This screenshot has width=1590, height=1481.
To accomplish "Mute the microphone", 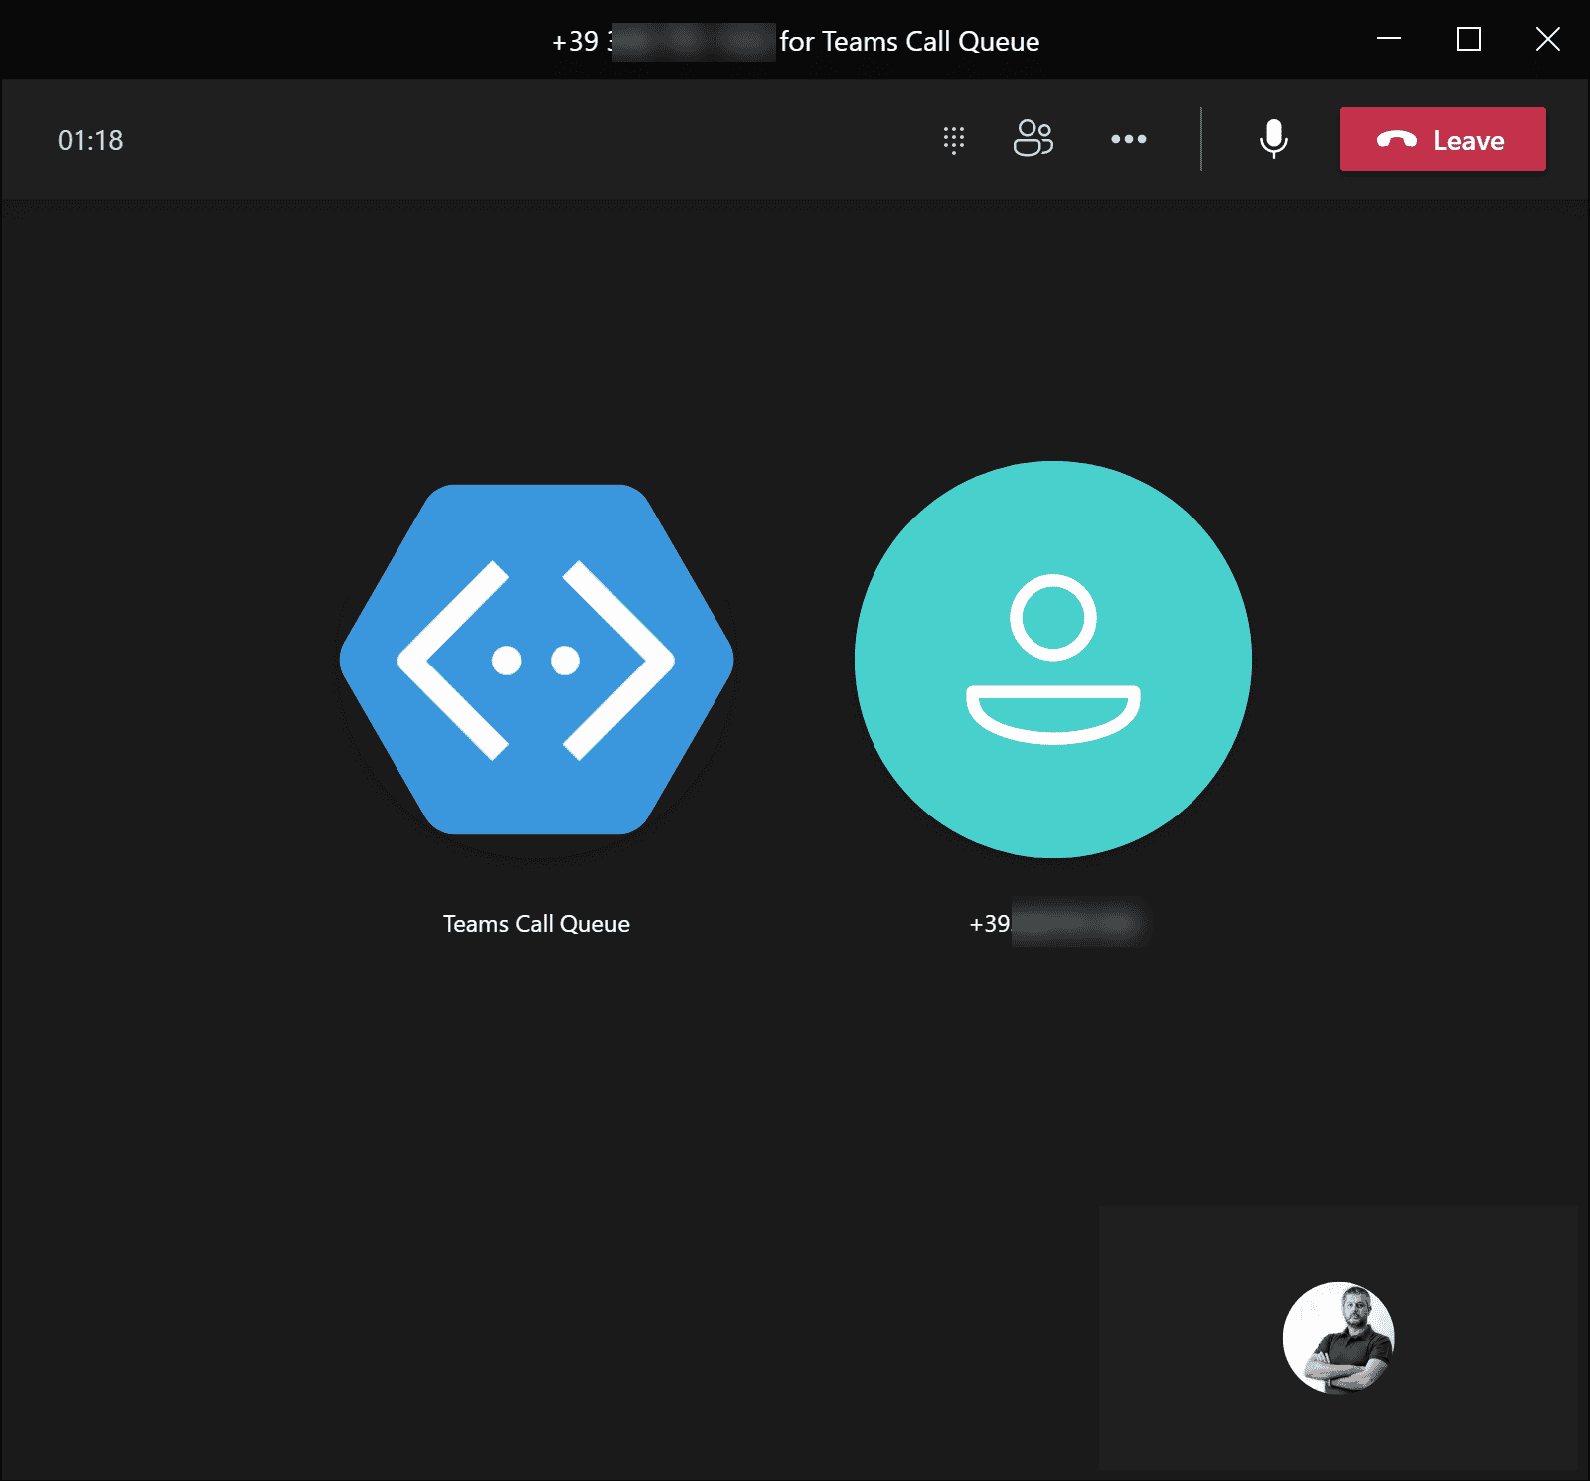I will click(x=1273, y=139).
